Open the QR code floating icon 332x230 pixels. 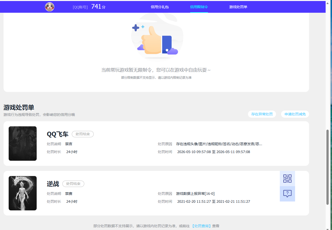(287, 179)
